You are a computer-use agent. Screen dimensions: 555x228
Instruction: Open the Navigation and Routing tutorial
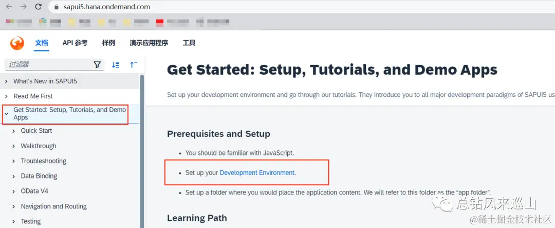(53, 206)
